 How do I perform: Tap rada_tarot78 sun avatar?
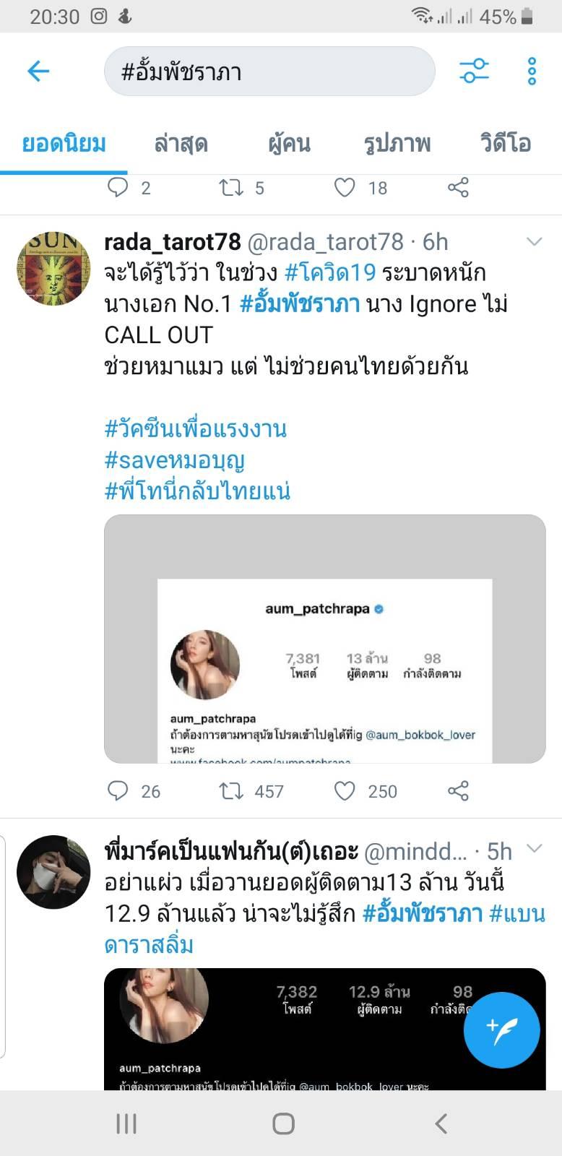pos(53,268)
